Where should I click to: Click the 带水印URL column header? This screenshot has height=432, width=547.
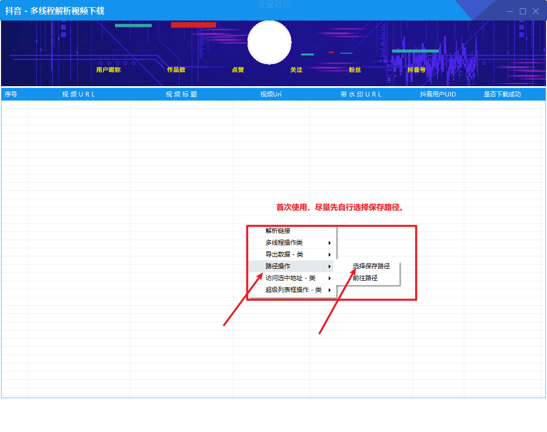click(361, 94)
